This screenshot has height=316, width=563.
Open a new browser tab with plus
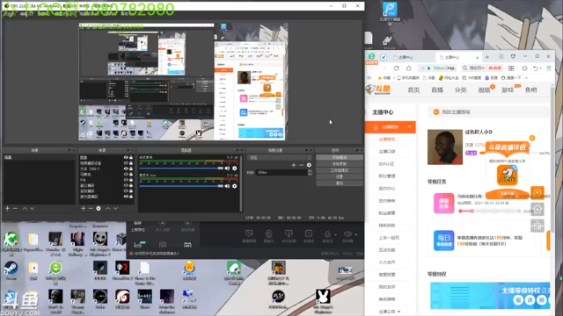(487, 57)
